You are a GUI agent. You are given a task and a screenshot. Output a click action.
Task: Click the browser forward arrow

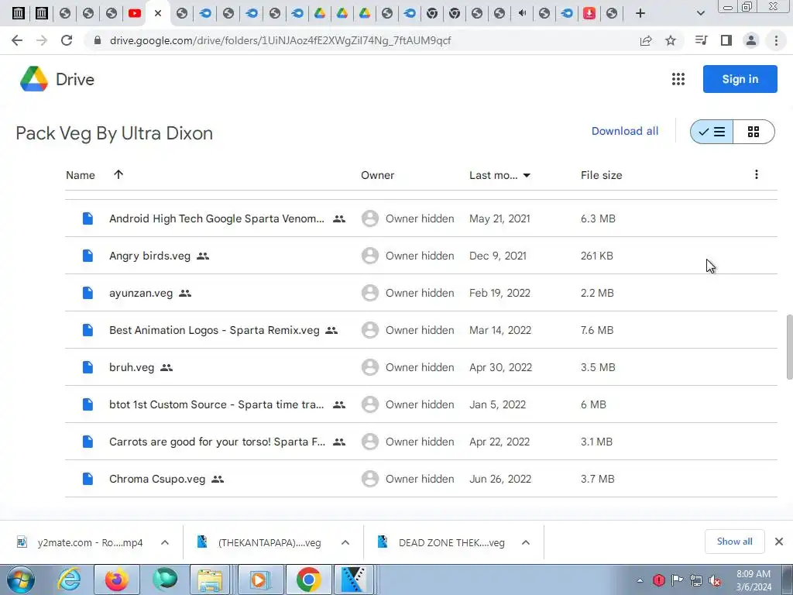pyautogui.click(x=42, y=40)
